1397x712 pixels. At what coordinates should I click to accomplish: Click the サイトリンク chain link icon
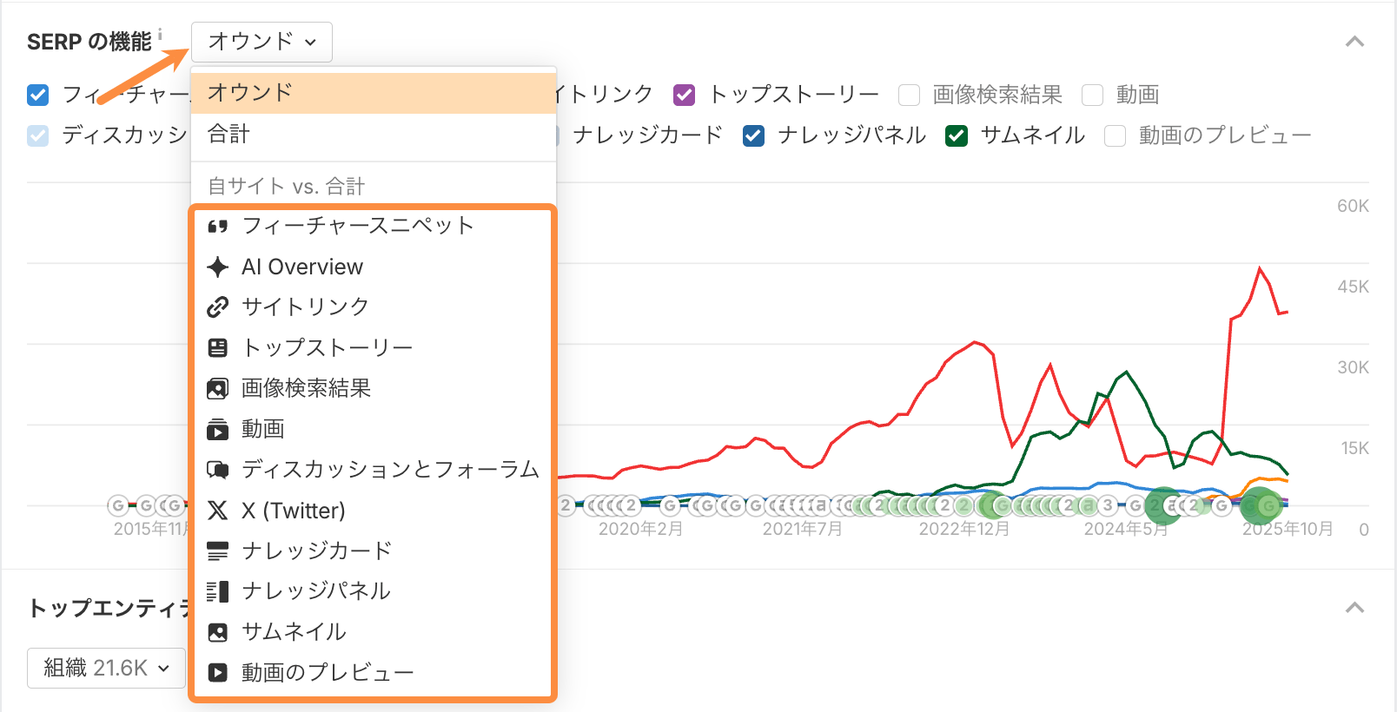(218, 307)
